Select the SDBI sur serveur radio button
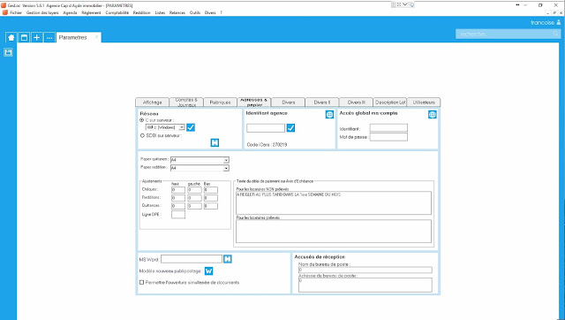565x320 pixels. click(142, 135)
